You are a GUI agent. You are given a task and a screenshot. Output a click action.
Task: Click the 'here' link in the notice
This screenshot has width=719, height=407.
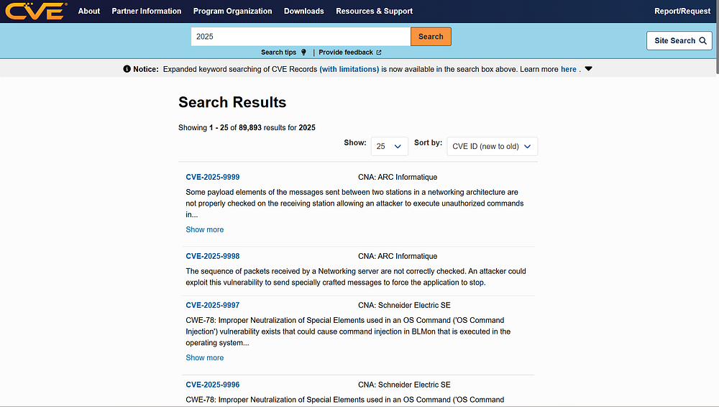[569, 69]
